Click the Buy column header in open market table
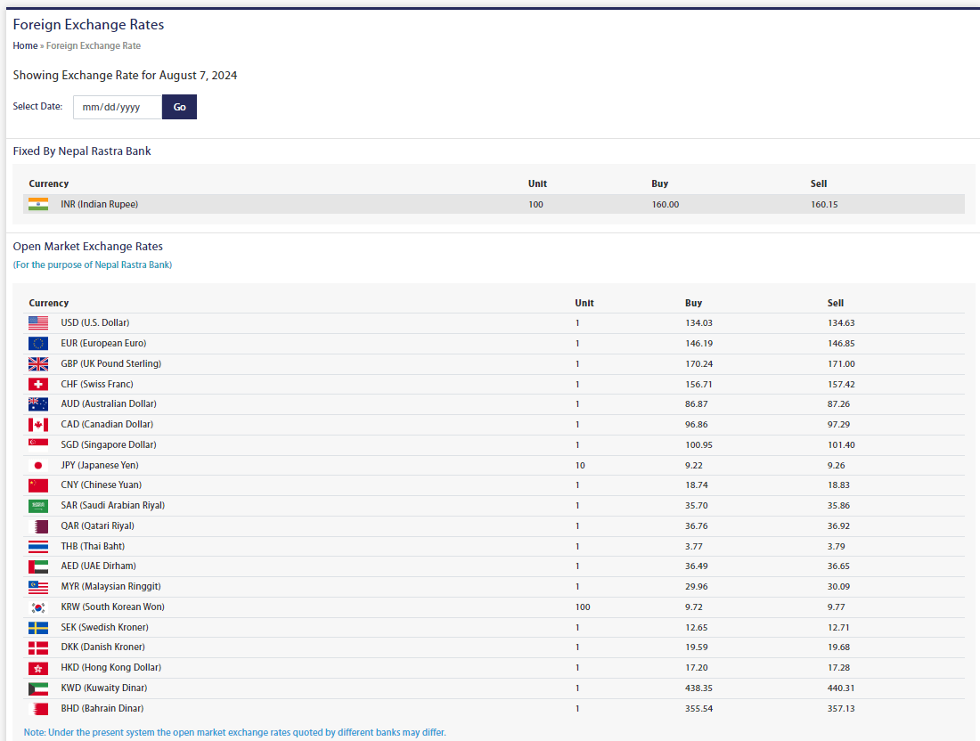 click(x=693, y=303)
